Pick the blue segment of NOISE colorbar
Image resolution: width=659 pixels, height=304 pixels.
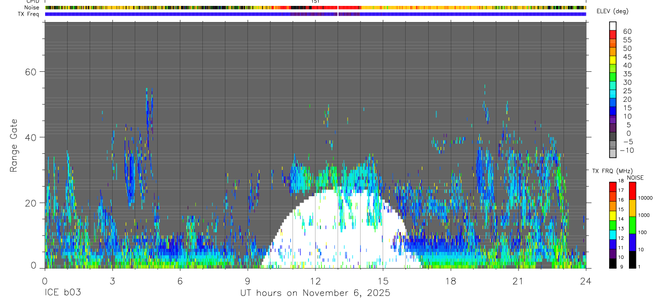pos(632,242)
